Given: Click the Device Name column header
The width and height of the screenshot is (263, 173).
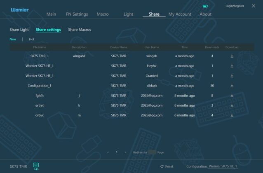Looking at the screenshot, I should [119, 47].
